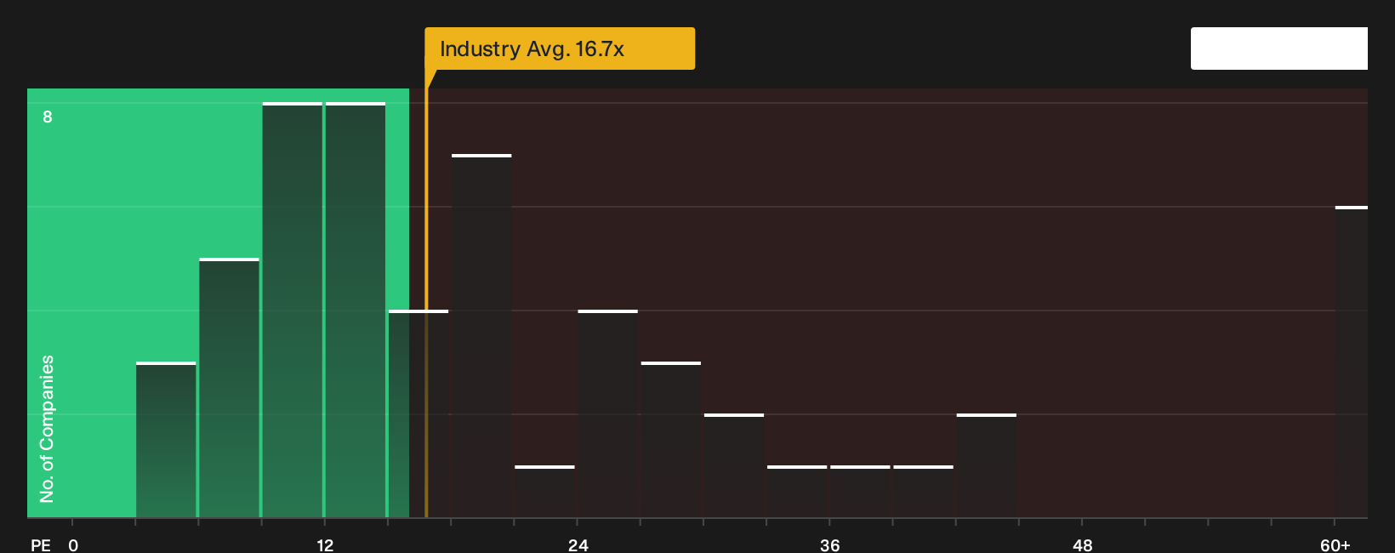Click the "36" x-axis tick label
Viewport: 1395px width, 553px height.
[x=829, y=545]
